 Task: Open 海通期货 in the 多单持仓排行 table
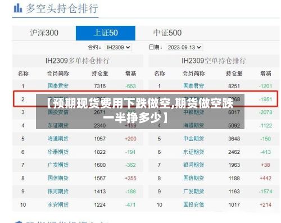click(x=58, y=139)
